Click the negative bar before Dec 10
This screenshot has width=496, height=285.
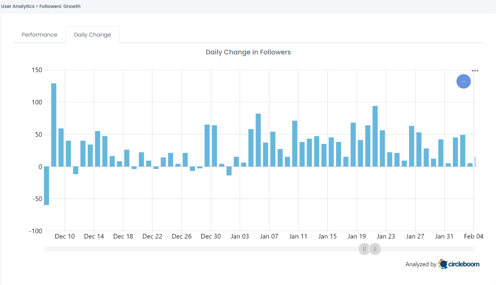[46, 186]
